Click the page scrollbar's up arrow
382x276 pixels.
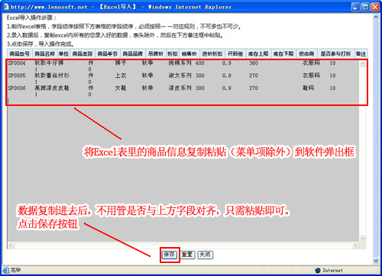tap(376, 18)
